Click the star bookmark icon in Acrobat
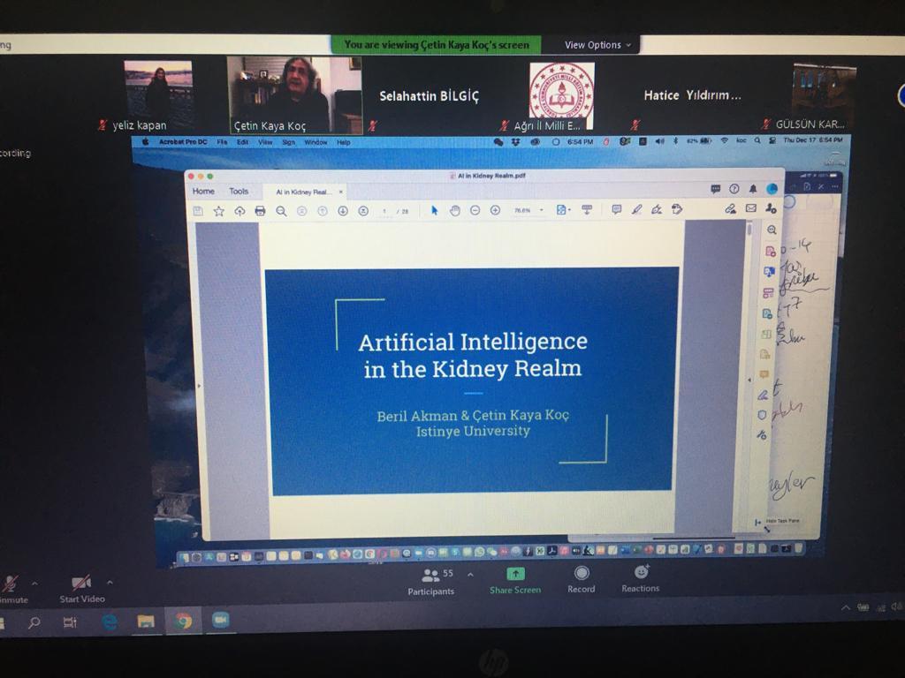Screen dimensions: 905x678 coord(218,210)
